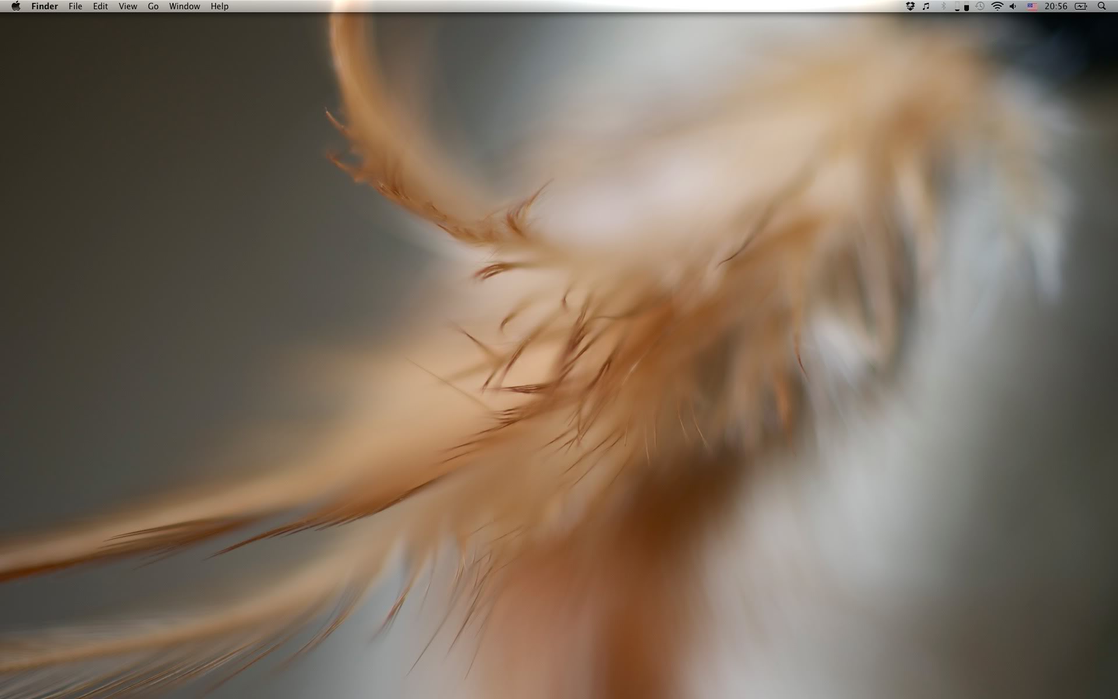Click the first battery level gauge icon
The width and height of the screenshot is (1118, 699).
[957, 6]
